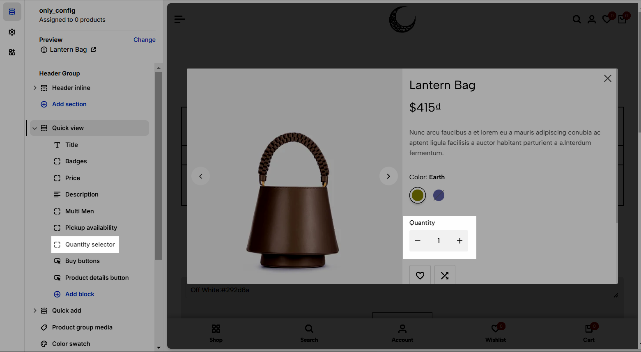Click the crescent moon store logo

click(402, 19)
